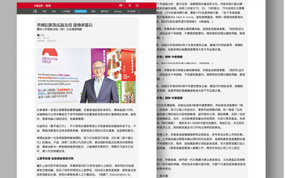Viewport: 285px width, 178px height.
Task: Open the user account menu icon
Action: [x=122, y=6]
